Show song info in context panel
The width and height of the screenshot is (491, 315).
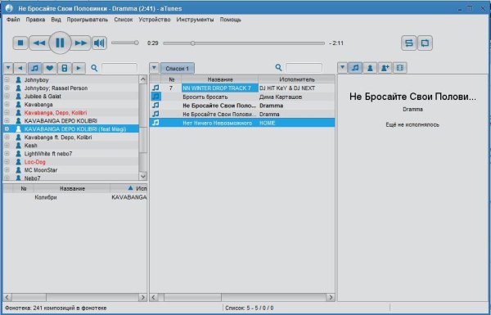click(x=355, y=68)
